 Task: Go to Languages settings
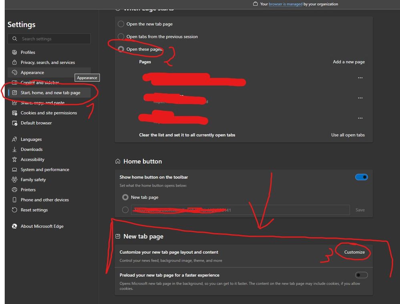point(49,139)
